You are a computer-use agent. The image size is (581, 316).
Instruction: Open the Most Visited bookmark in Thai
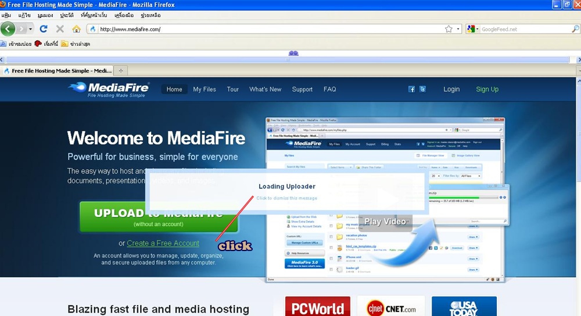16,43
